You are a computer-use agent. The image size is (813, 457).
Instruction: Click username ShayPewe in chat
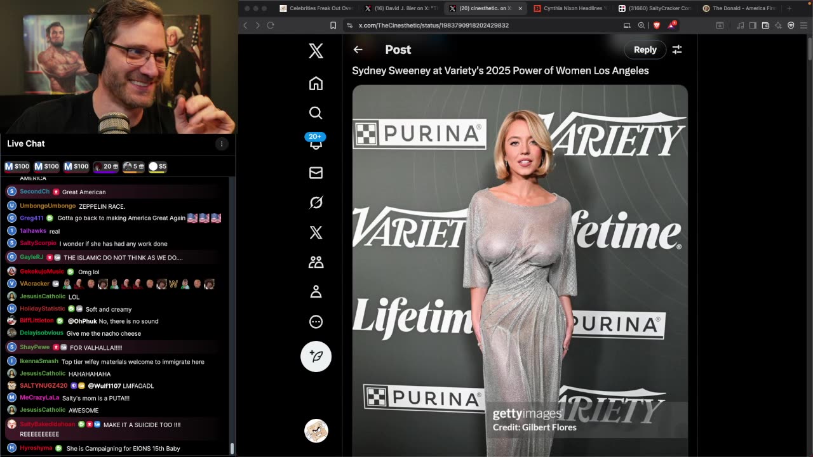coord(34,348)
